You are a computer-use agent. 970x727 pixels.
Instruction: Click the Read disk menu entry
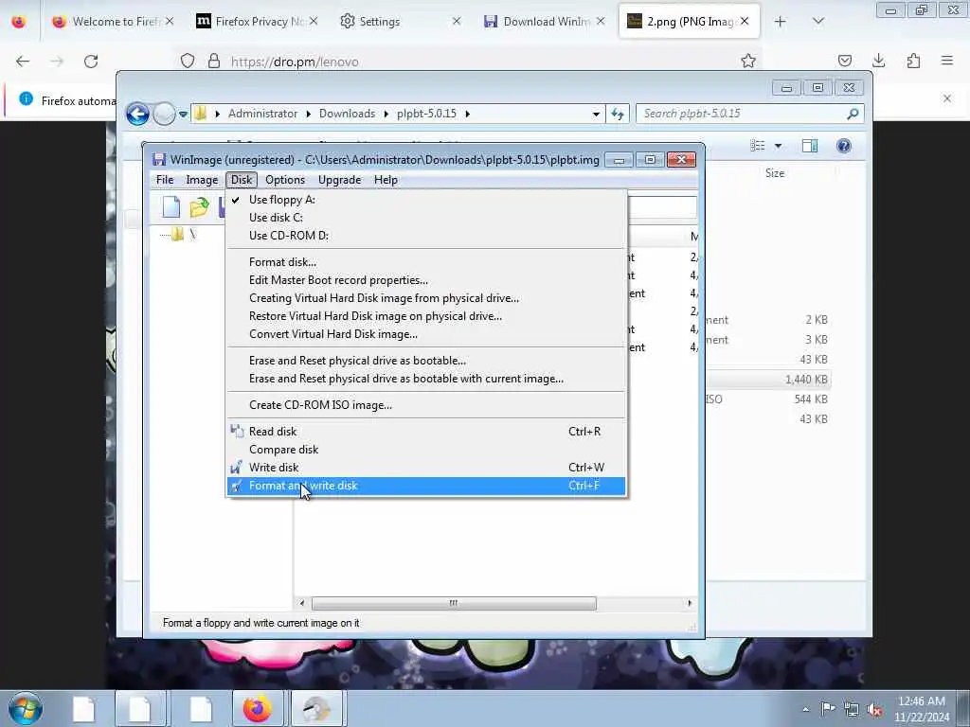coord(425,432)
